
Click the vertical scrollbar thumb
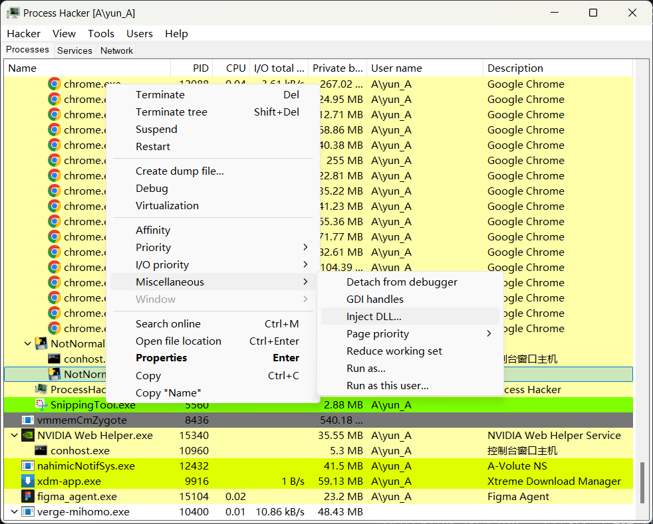[x=642, y=482]
